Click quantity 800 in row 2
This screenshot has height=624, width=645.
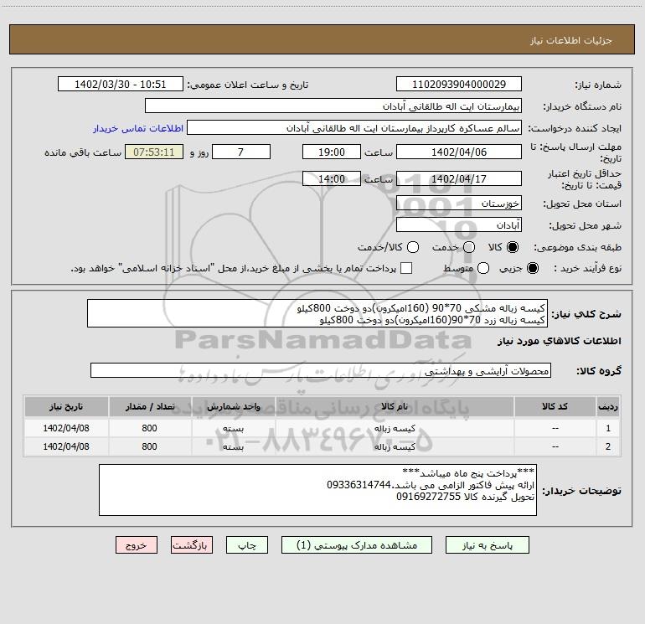pos(149,446)
